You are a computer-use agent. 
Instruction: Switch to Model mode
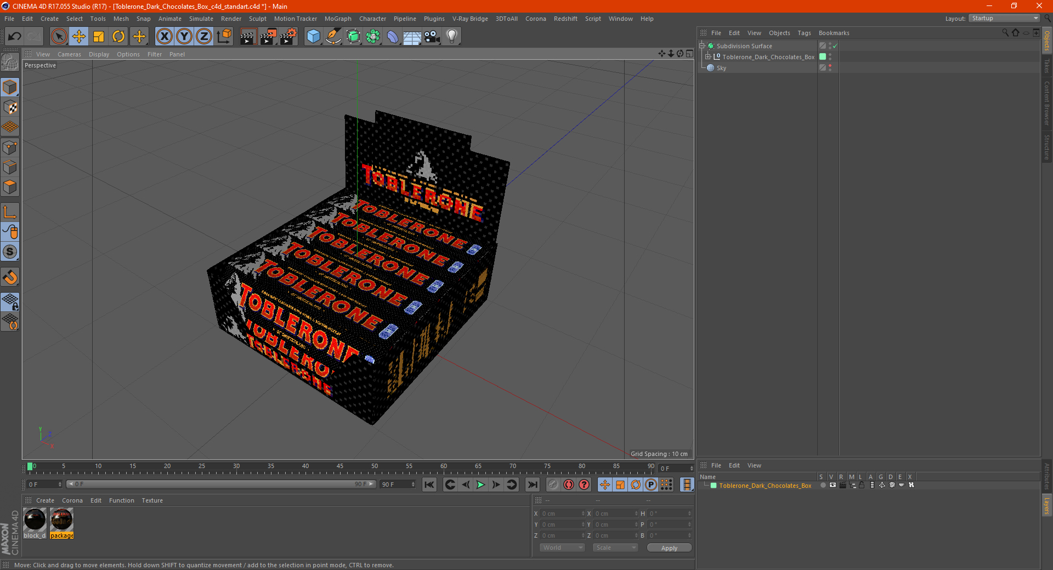[x=10, y=87]
